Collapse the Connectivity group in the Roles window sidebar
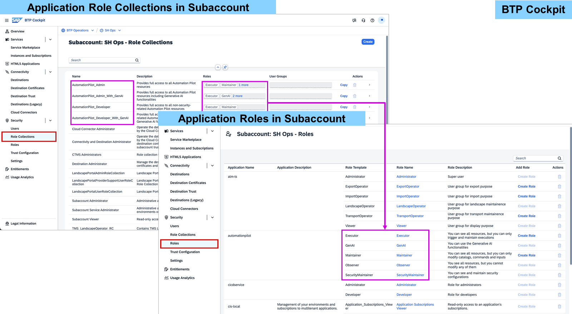This screenshot has height=314, width=572. (x=212, y=166)
